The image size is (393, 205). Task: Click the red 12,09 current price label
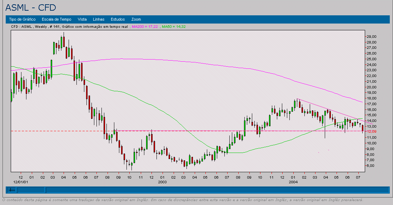[372, 132]
